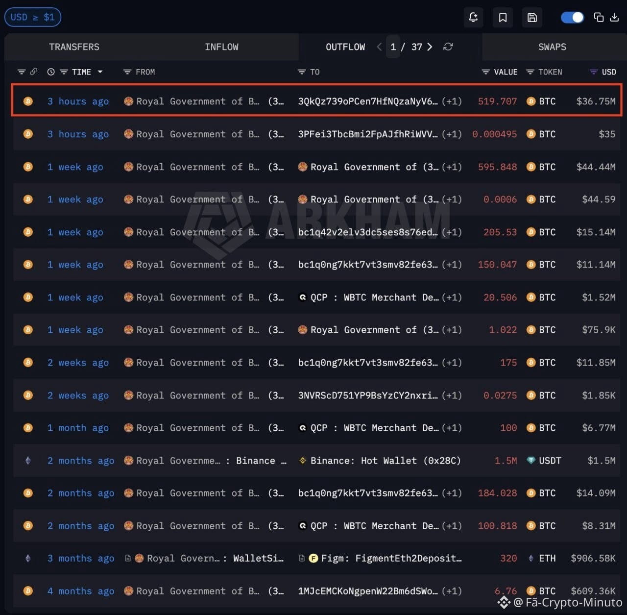Image resolution: width=627 pixels, height=615 pixels.
Task: Click the page number 1 field
Action: (x=393, y=47)
